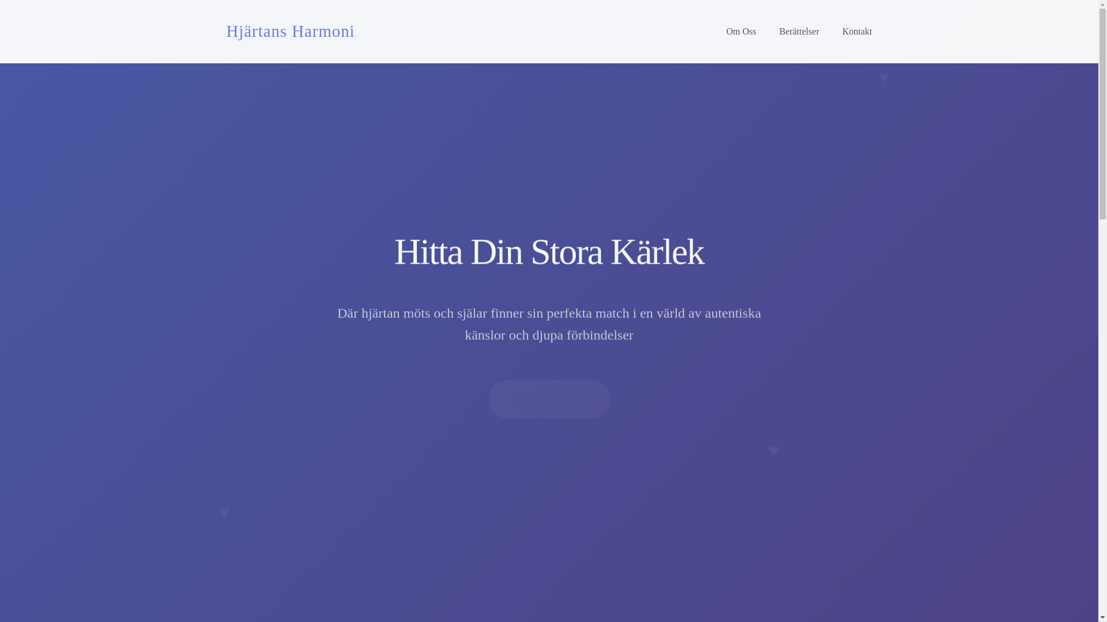
Task: Select Kontakt in the navigation
Action: point(857,32)
